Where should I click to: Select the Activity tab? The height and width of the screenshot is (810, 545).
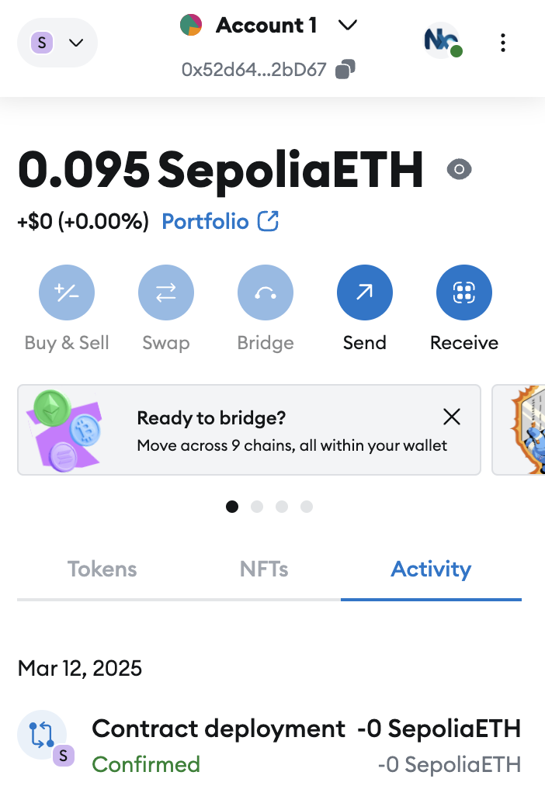tap(431, 569)
